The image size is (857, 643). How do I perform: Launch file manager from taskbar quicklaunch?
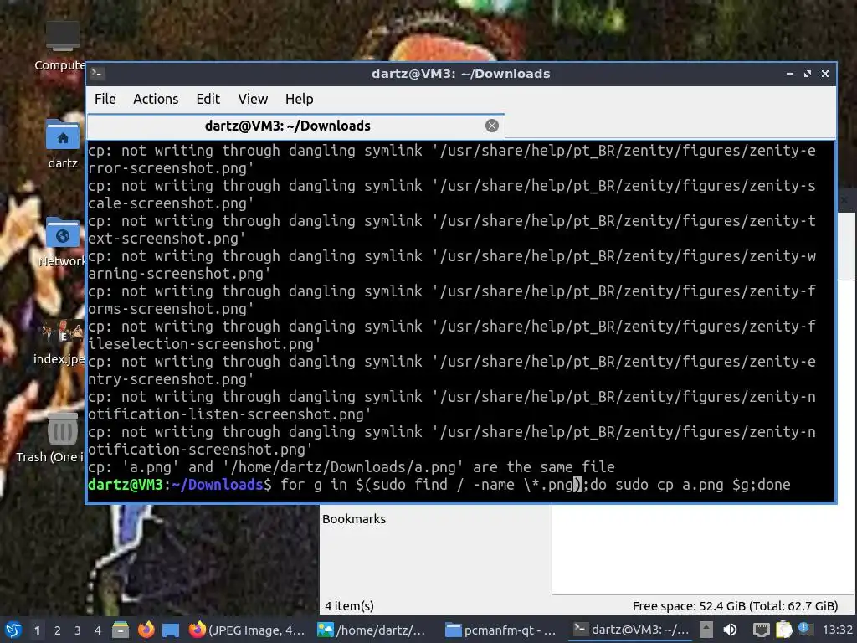[121, 630]
